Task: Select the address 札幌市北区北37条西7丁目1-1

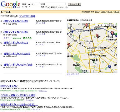Action: coord(49,42)
